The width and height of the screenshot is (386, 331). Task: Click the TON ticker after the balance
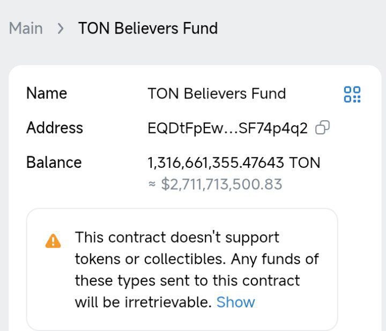pos(305,163)
